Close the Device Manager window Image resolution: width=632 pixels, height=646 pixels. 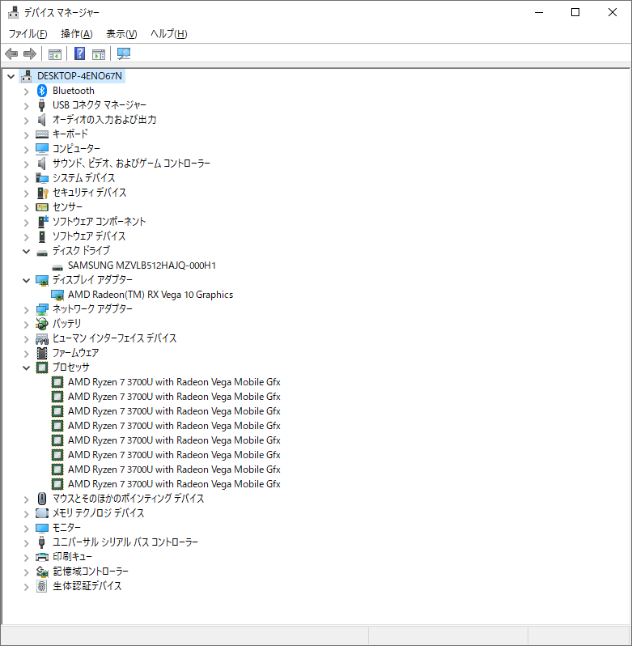tap(613, 12)
